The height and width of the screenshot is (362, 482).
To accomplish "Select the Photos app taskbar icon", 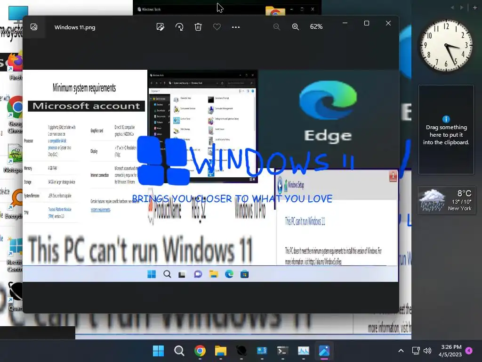I will pos(324,351).
